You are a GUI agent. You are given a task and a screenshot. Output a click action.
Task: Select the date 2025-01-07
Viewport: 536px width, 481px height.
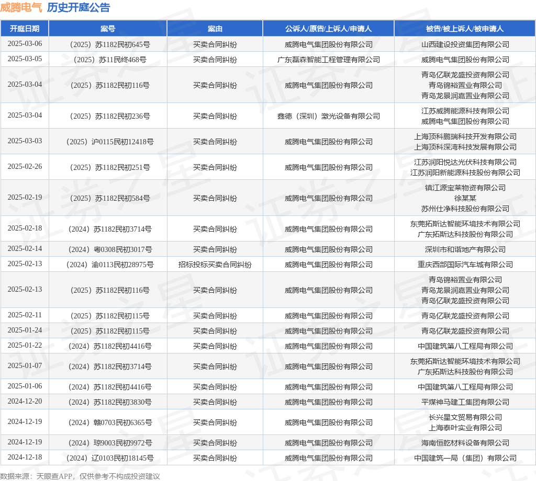pos(25,366)
